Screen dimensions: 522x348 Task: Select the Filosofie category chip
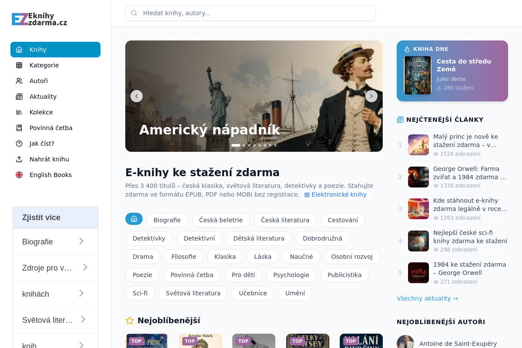coord(184,257)
